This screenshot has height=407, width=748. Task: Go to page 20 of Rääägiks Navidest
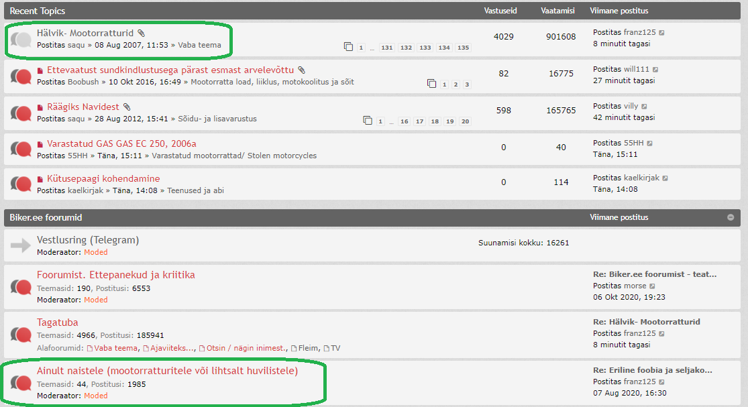(465, 121)
